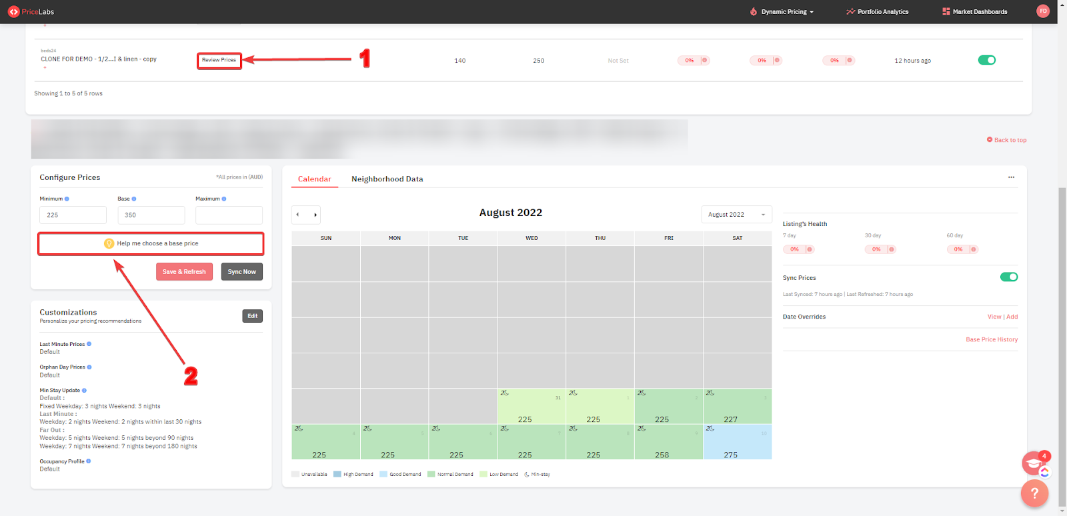Open Market Dashboards from the top menu
This screenshot has width=1067, height=516.
[x=975, y=12]
